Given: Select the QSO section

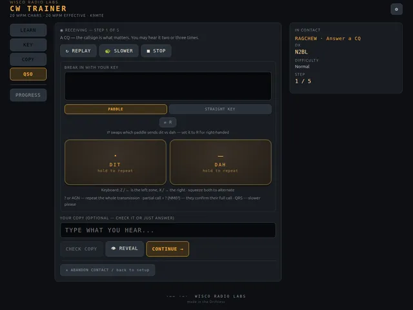Looking at the screenshot, I should [x=28, y=74].
